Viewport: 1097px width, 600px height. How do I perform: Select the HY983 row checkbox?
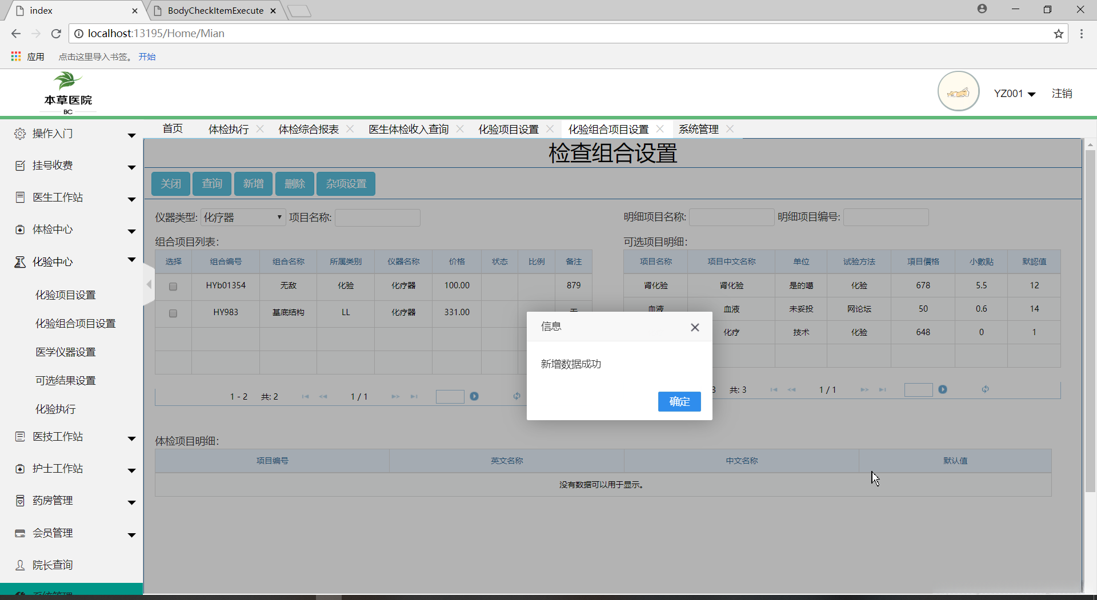(173, 313)
